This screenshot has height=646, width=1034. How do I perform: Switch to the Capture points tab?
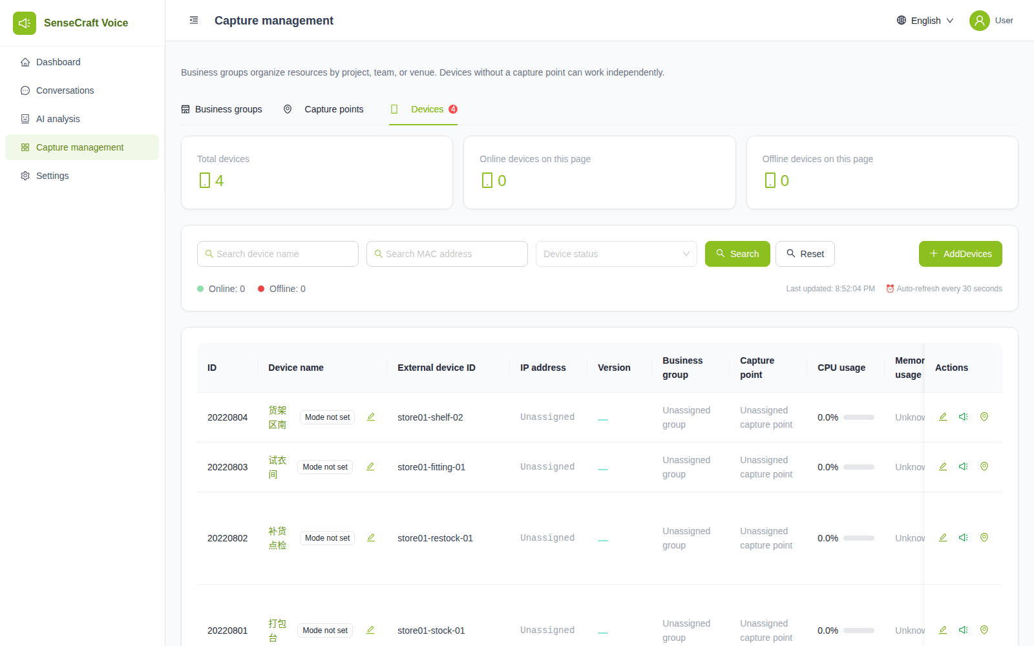[324, 109]
